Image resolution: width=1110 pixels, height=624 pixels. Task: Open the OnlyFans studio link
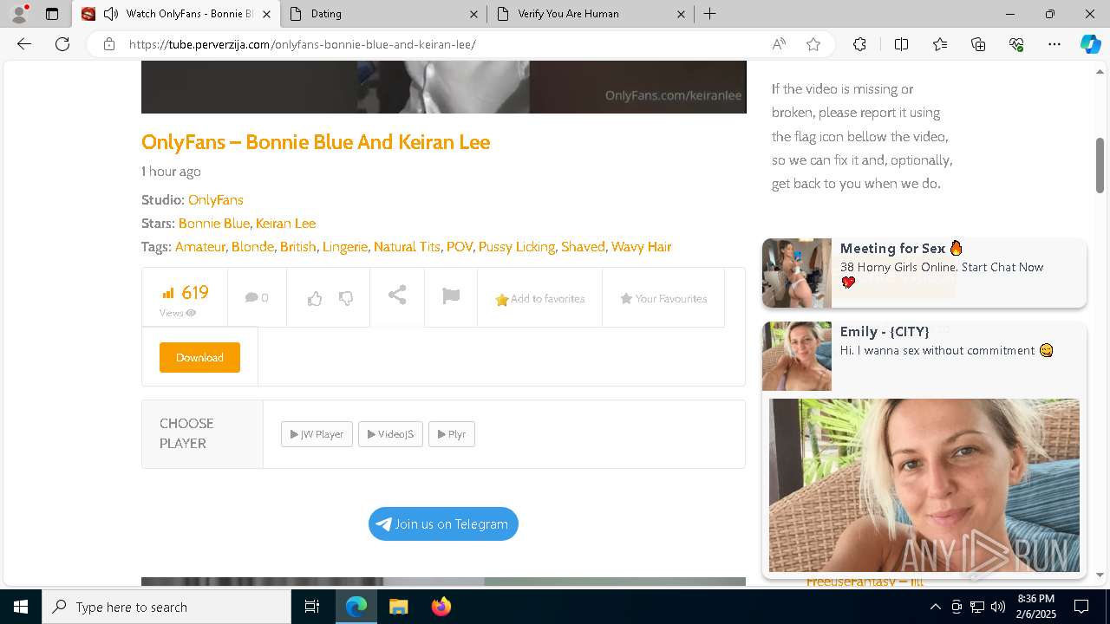tap(215, 199)
